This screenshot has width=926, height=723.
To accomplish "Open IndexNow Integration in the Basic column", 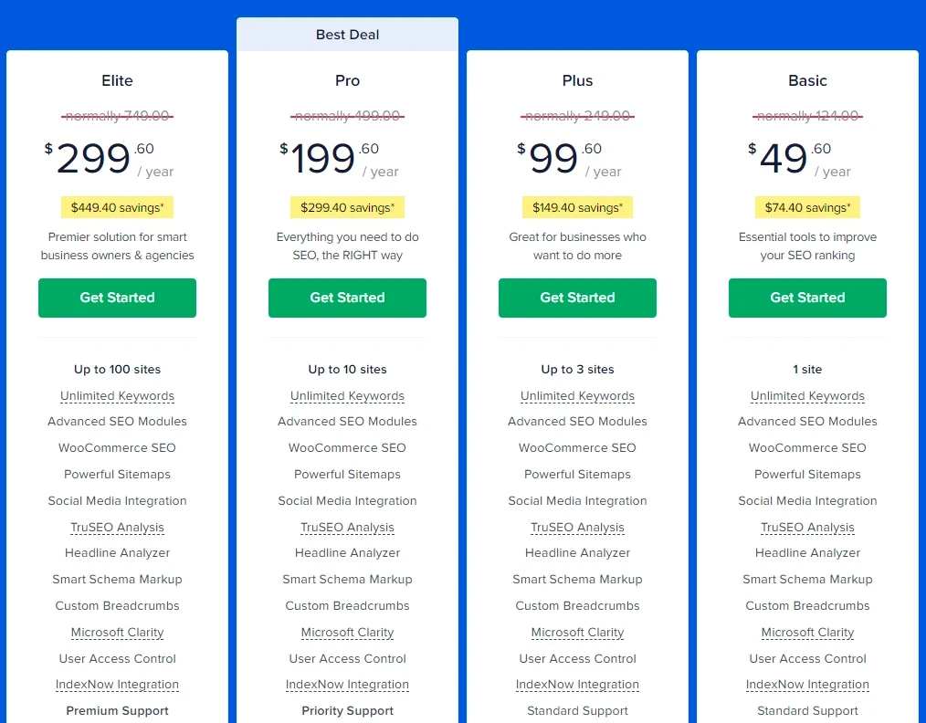I will point(807,685).
